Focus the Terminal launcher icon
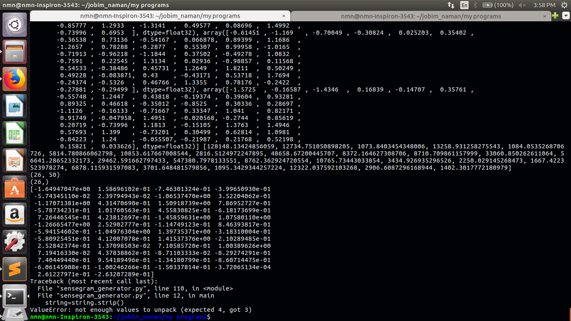Image resolution: width=571 pixels, height=321 pixels. click(x=15, y=296)
